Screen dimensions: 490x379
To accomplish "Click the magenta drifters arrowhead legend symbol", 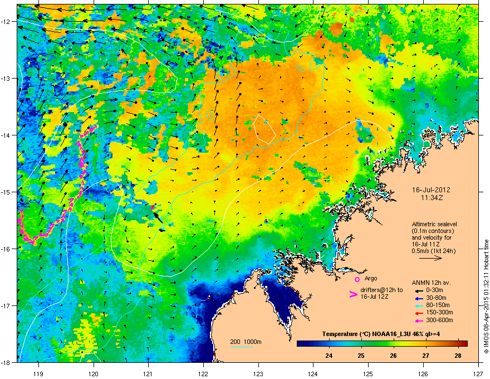I will (x=353, y=294).
